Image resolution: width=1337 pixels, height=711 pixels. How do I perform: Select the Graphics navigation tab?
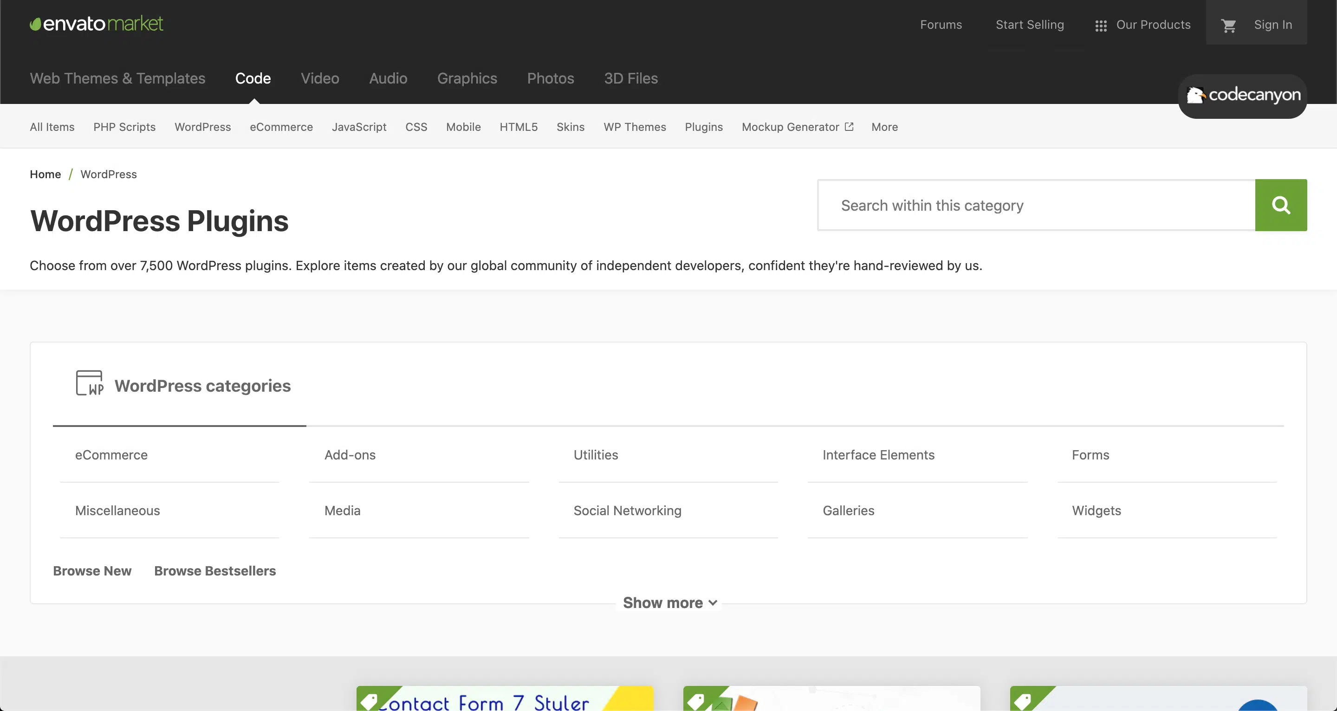coord(467,78)
